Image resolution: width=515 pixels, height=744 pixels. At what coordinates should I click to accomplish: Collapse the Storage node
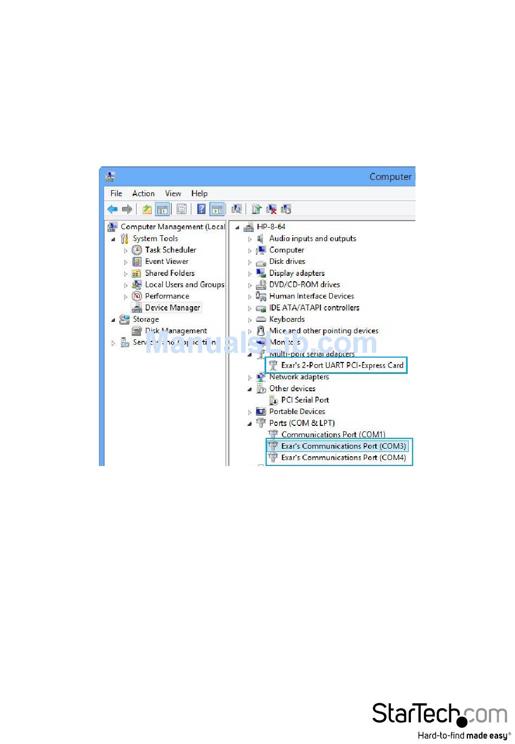[113, 320]
